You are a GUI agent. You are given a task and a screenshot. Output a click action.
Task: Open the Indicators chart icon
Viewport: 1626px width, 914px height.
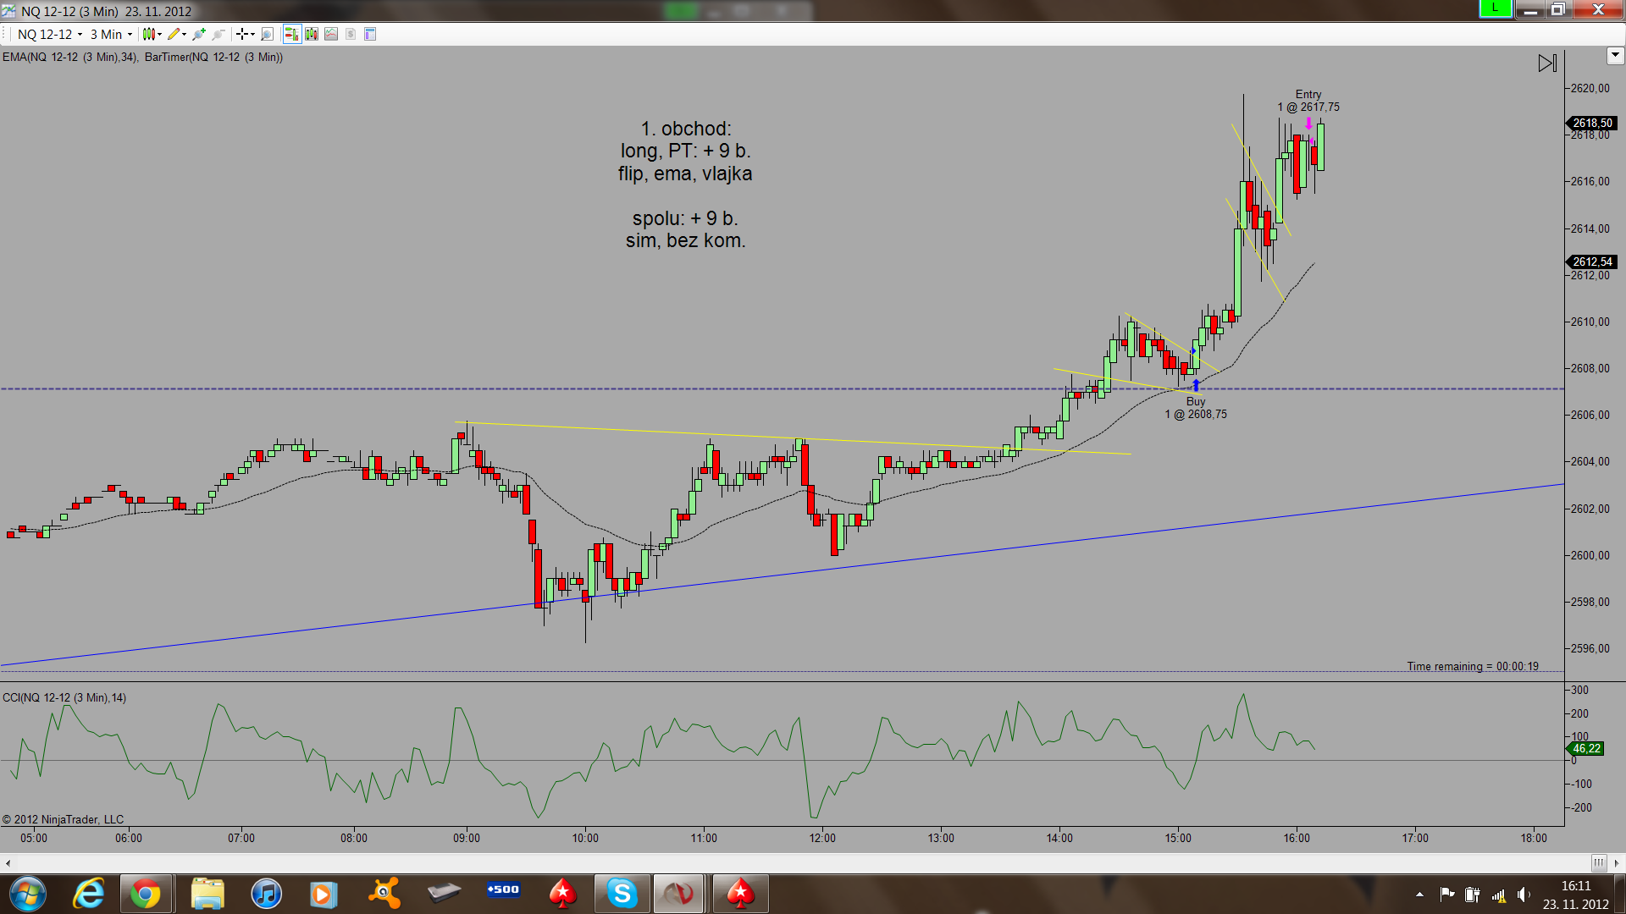[331, 34]
